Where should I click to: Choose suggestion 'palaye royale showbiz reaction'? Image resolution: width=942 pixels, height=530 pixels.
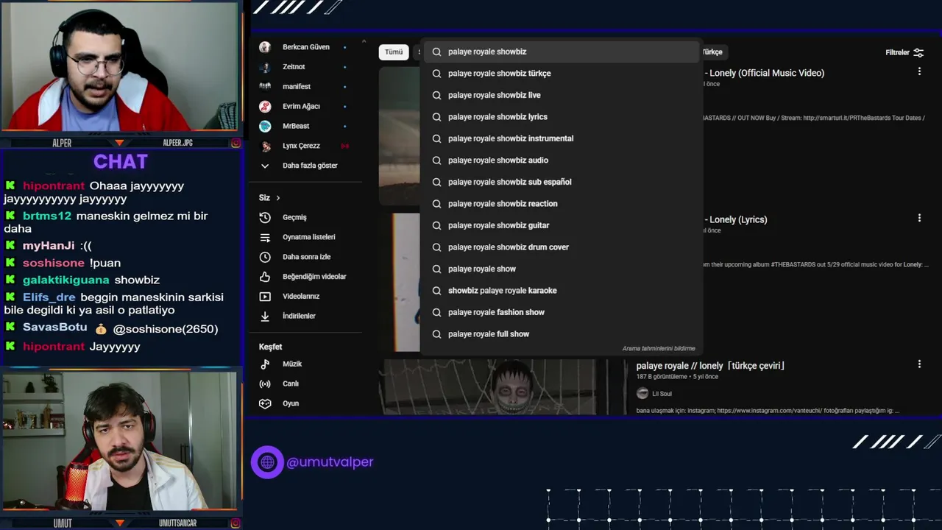point(560,204)
